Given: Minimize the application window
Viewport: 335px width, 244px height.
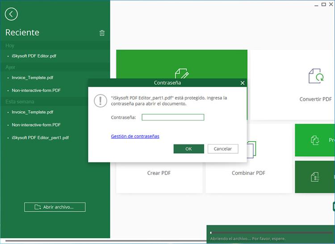Looking at the screenshot, I should 316,5.
